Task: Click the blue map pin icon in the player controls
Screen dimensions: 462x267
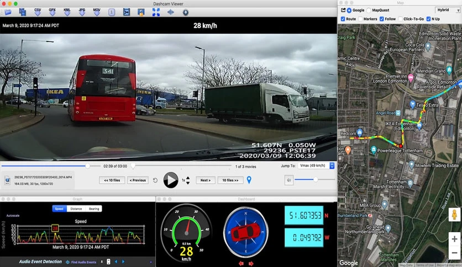Action: (249, 180)
